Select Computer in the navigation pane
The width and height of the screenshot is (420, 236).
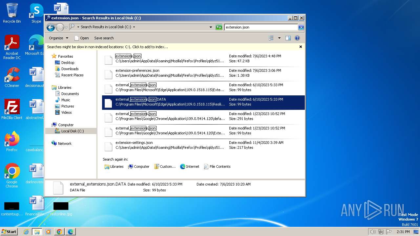point(66,125)
